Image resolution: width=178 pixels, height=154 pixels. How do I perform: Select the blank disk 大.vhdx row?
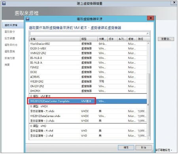(x=88, y=111)
